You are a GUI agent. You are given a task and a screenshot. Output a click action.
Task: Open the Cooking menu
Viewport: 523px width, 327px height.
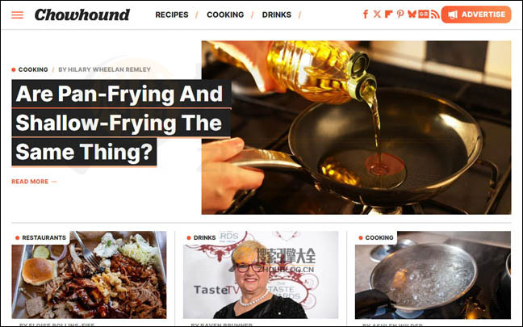(225, 15)
